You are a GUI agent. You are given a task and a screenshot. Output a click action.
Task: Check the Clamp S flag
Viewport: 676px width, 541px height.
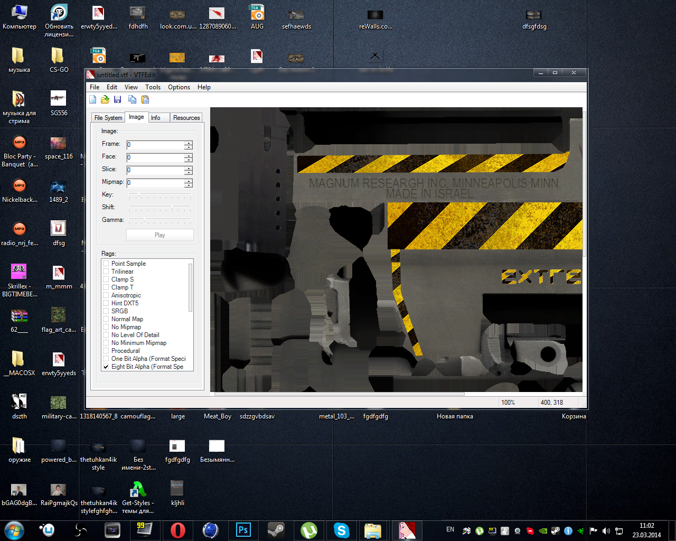[106, 279]
